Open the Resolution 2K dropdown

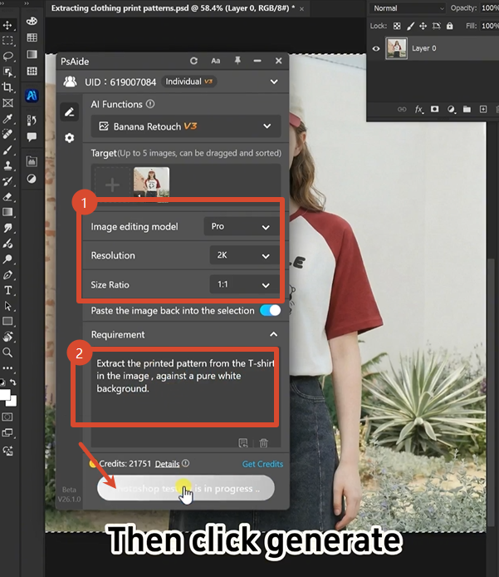(x=244, y=255)
